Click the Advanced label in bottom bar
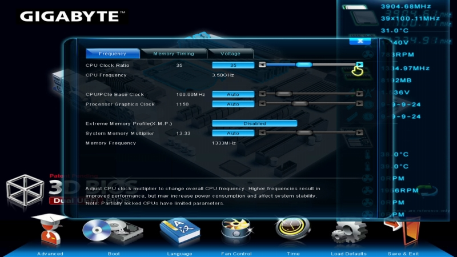 pos(50,254)
